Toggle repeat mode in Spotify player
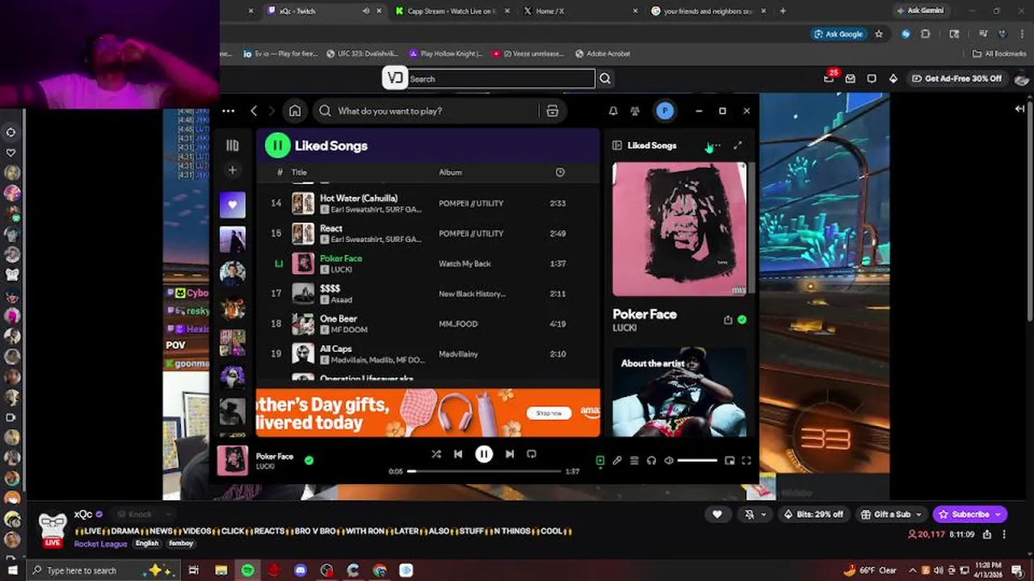The image size is (1034, 581). pyautogui.click(x=532, y=454)
